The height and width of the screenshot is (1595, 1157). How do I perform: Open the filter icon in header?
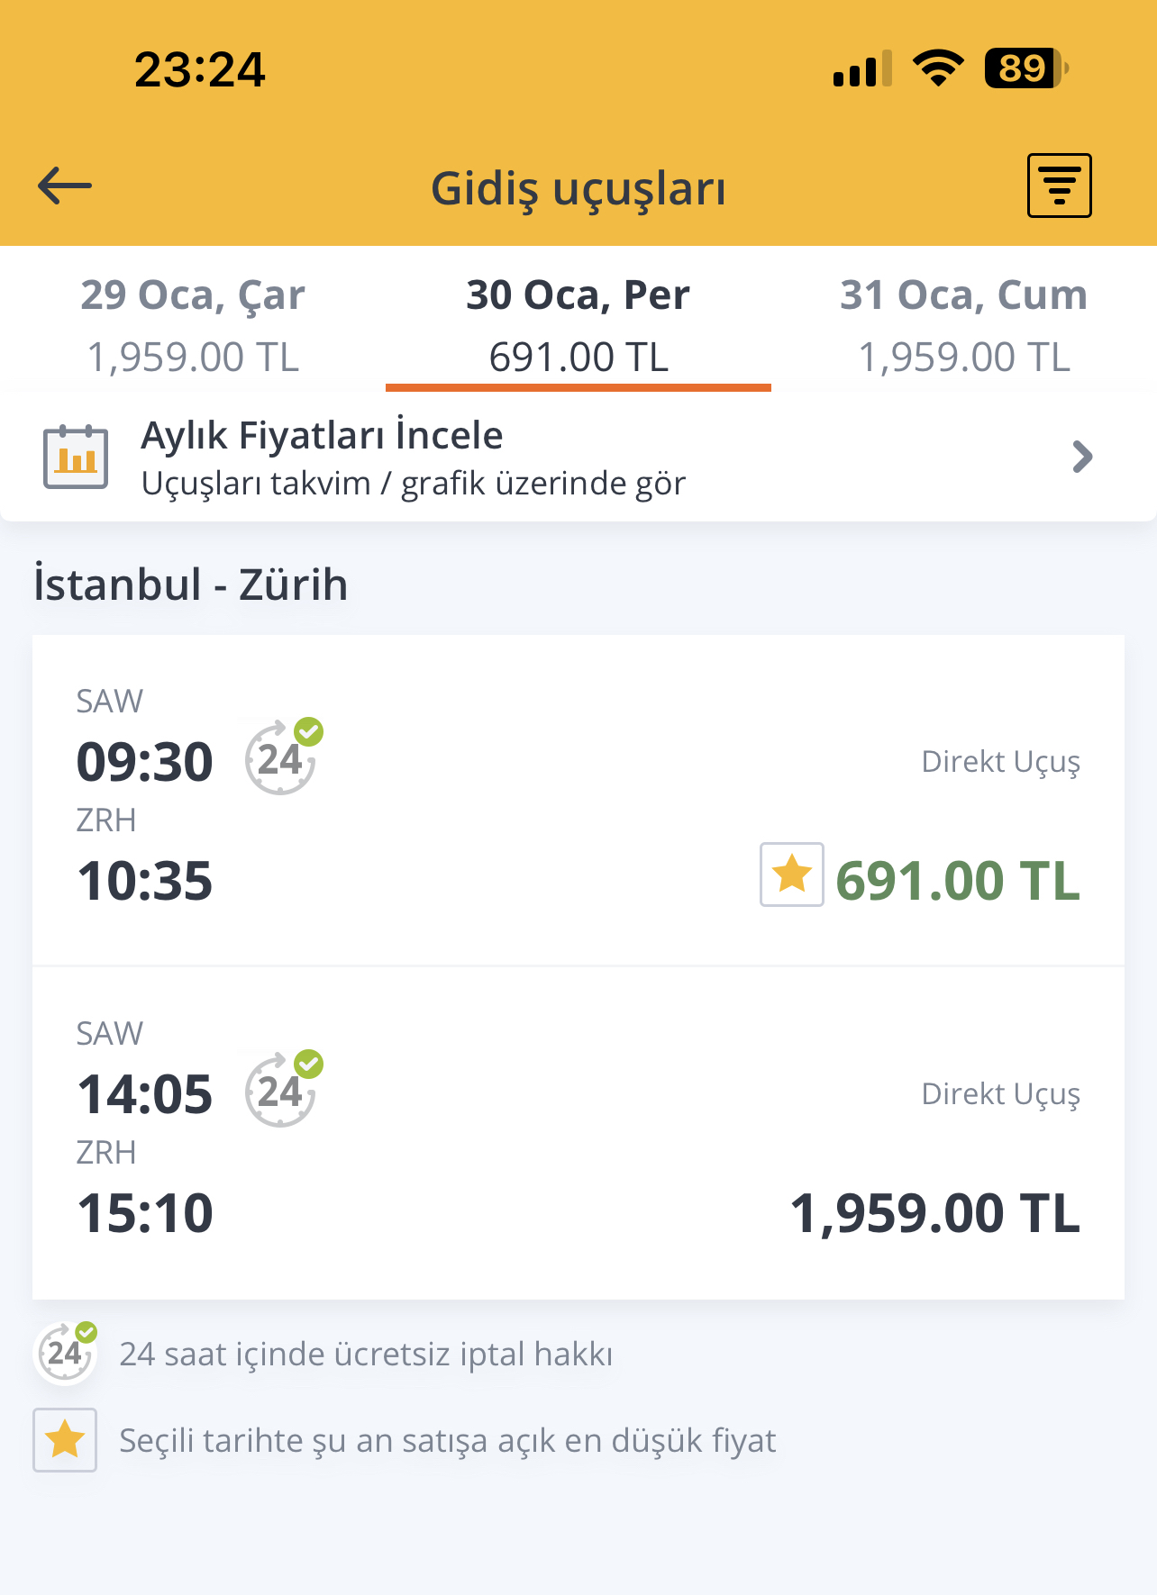tap(1059, 186)
